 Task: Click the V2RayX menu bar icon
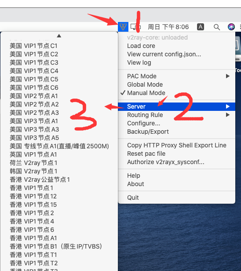coord(123,27)
